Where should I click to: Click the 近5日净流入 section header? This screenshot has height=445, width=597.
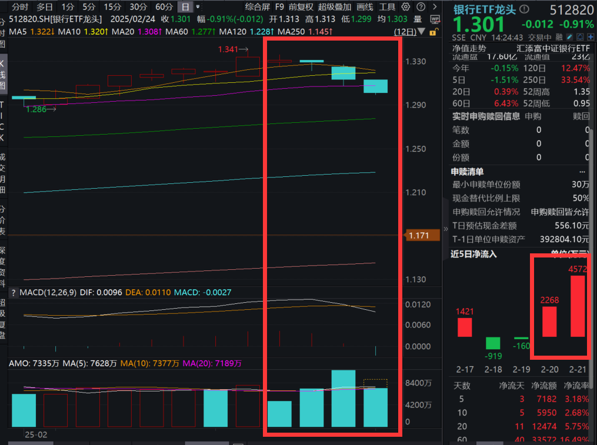(473, 254)
